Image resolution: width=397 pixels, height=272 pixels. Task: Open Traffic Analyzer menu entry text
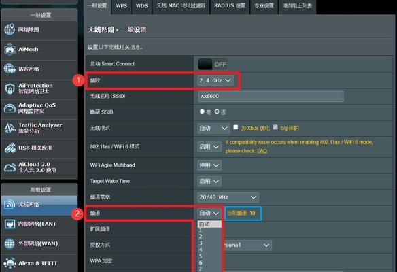tap(40, 128)
